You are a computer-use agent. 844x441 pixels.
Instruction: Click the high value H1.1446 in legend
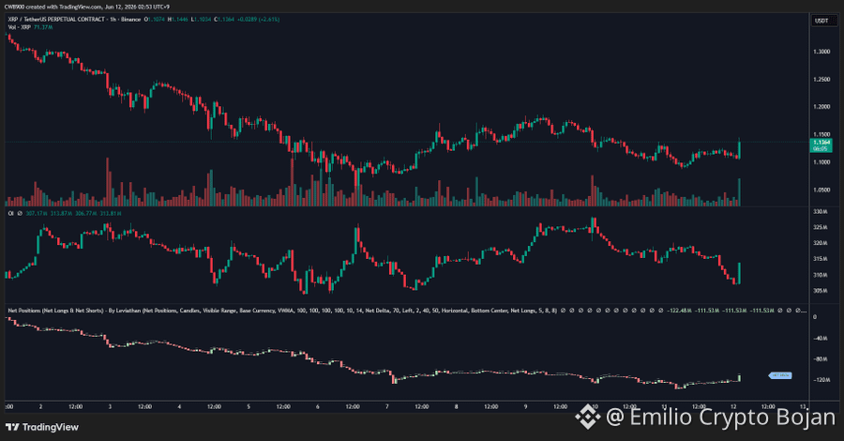pyautogui.click(x=177, y=20)
